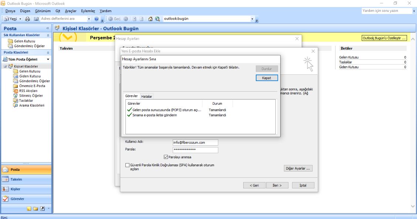
Task: Uncheck the Parolayı anımsa checkbox
Action: (x=166, y=157)
